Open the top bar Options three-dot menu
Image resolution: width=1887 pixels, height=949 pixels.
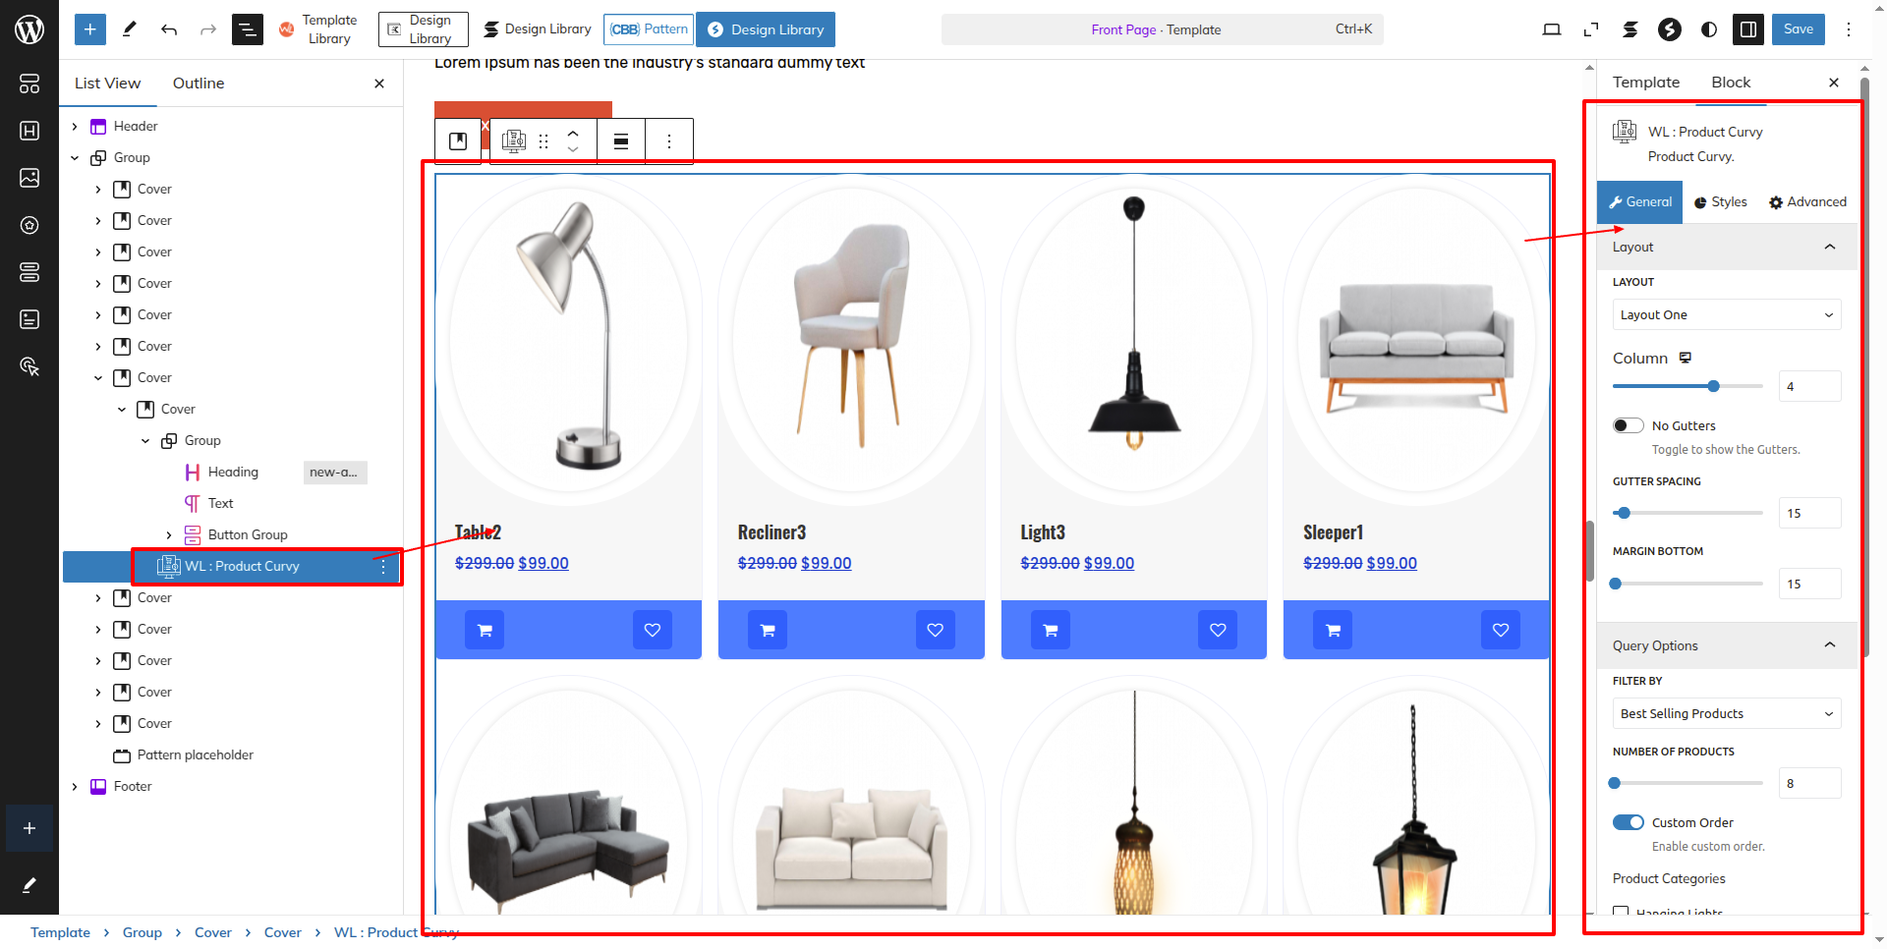1849,29
